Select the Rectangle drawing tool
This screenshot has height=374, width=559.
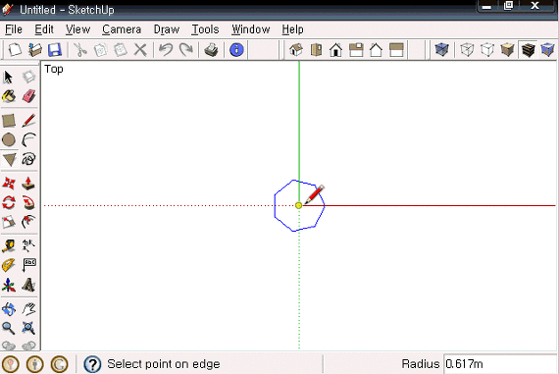9,121
